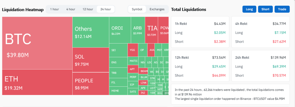Image resolution: width=295 pixels, height=107 pixels.
Task: Switch to the 4 hour timeframe
Action: [71, 9]
